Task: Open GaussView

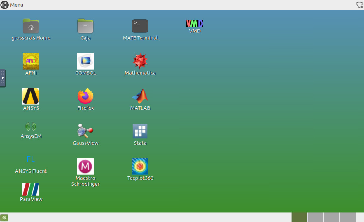Action: pyautogui.click(x=85, y=131)
